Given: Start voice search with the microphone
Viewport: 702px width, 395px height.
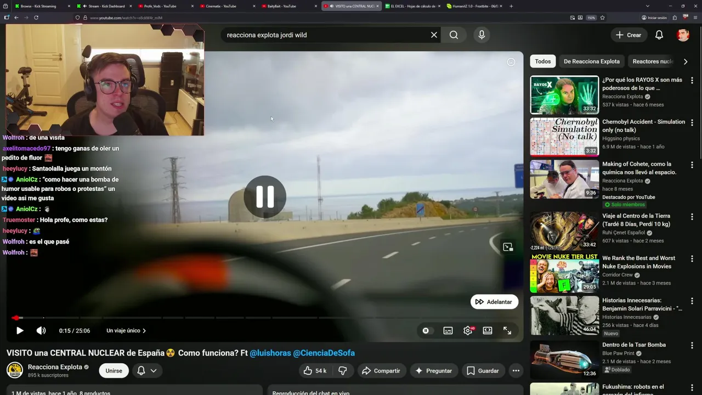Looking at the screenshot, I should click(482, 35).
